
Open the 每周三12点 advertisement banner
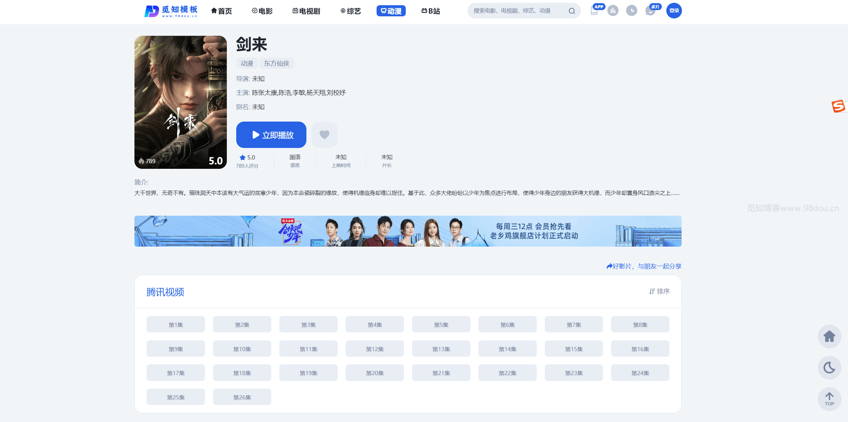point(408,231)
